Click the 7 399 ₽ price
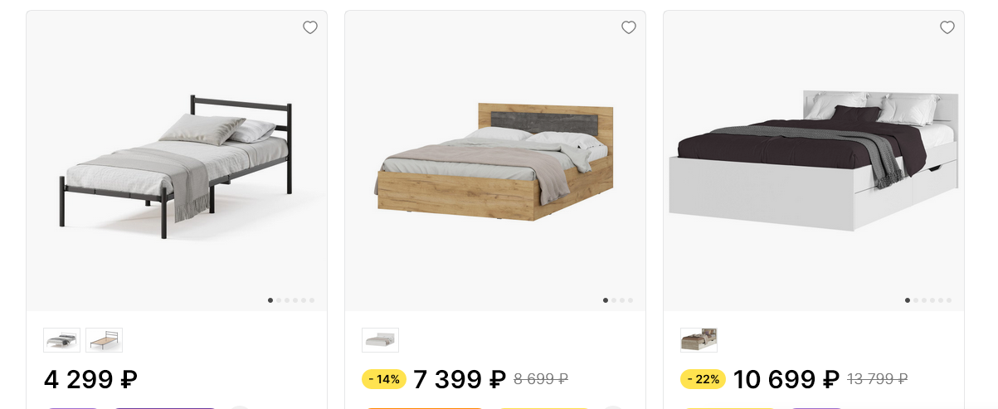998x409 pixels. click(x=460, y=380)
